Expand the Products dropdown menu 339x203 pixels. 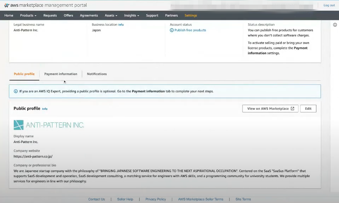(x=28, y=15)
